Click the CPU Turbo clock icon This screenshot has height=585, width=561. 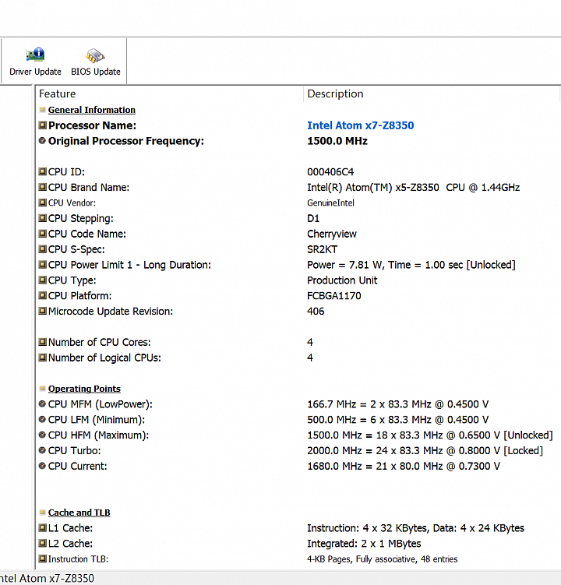[43, 450]
